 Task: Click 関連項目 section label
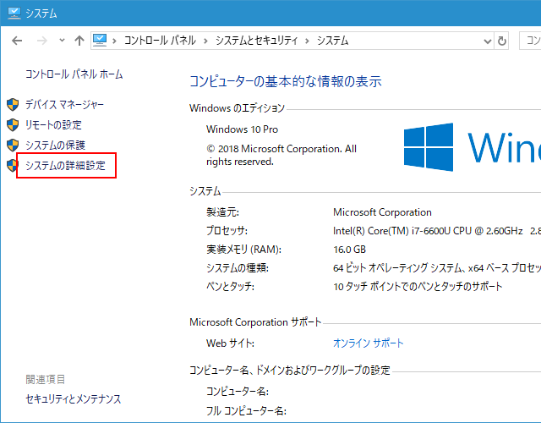(45, 379)
